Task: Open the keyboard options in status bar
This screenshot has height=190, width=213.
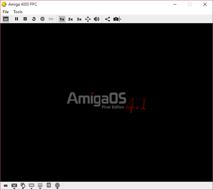Action: click(x=14, y=186)
